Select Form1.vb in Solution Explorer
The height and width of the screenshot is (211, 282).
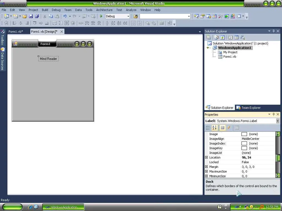click(230, 57)
